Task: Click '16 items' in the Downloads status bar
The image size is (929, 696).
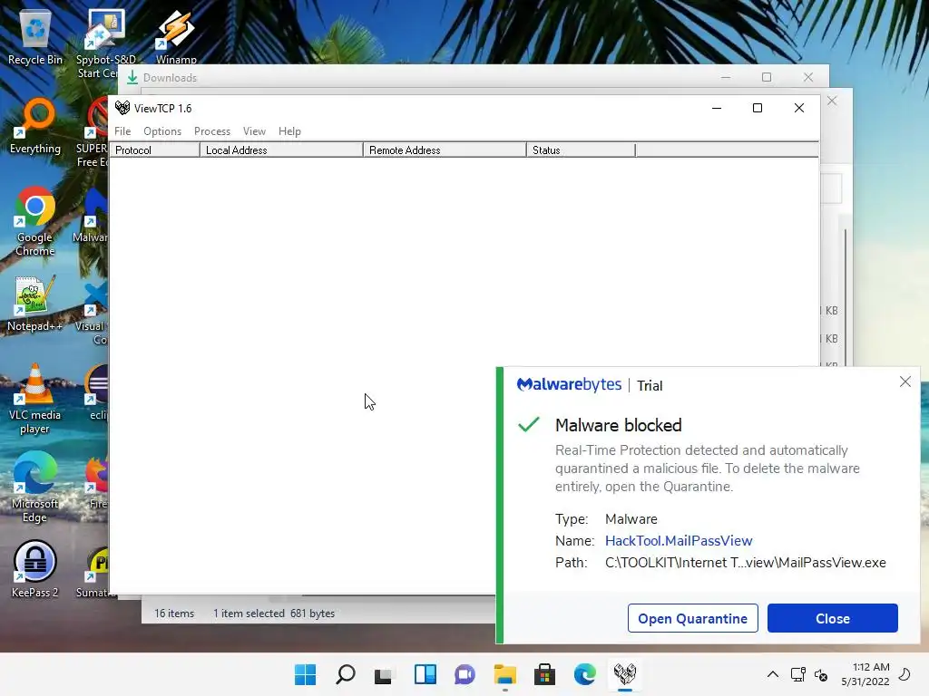Action: click(174, 614)
